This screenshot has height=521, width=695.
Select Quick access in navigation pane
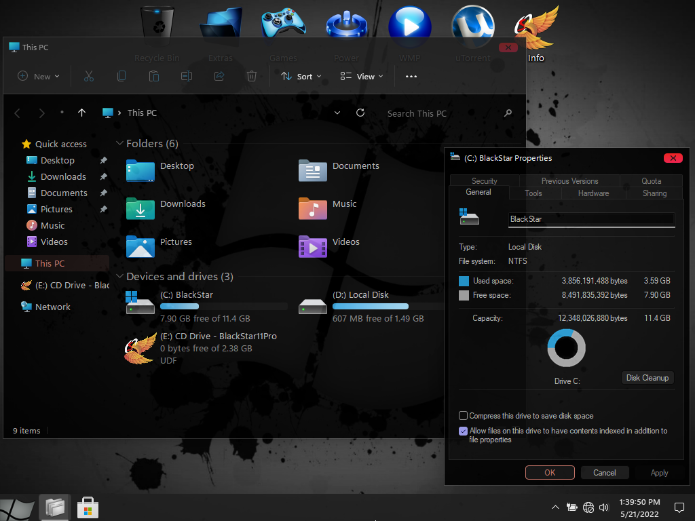click(60, 144)
